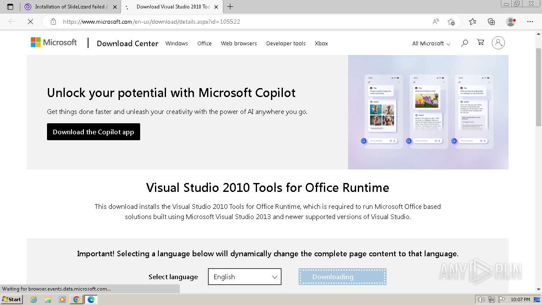
Task: Open the Office nav menu item
Action: click(x=205, y=43)
